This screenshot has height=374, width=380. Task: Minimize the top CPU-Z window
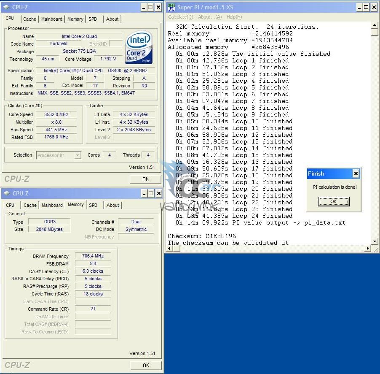click(144, 7)
